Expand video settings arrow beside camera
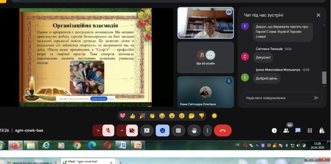The height and width of the screenshot is (164, 331). [121, 131]
